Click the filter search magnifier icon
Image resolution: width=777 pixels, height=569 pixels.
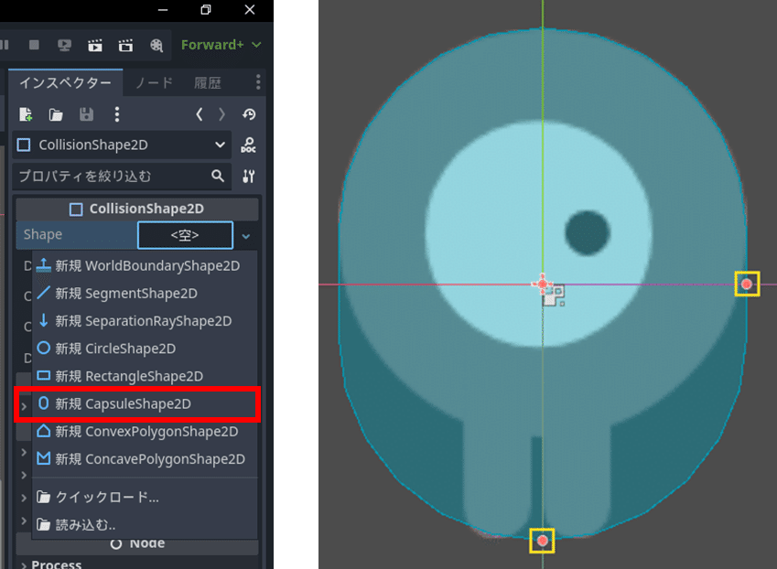click(218, 176)
